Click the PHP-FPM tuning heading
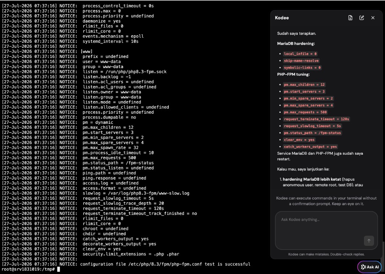Viewport: 385px width, 274px height. click(x=293, y=74)
